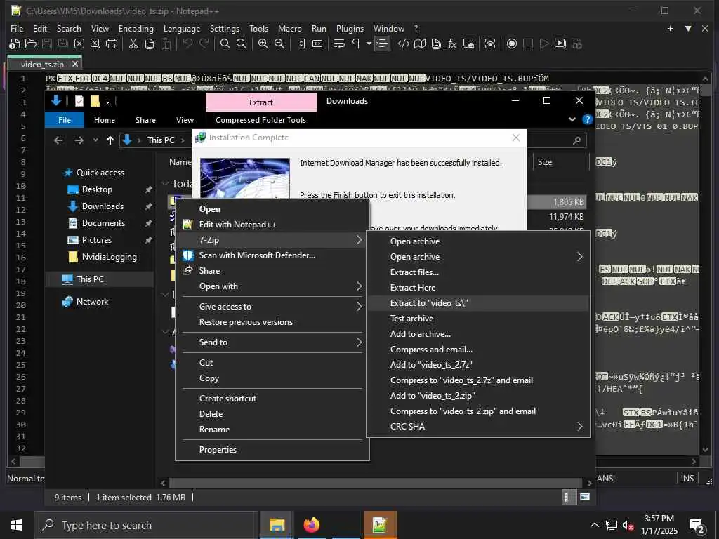Click the Zoom in icon in Notepad++ toolbar
This screenshot has width=719, height=539.
coord(263,44)
